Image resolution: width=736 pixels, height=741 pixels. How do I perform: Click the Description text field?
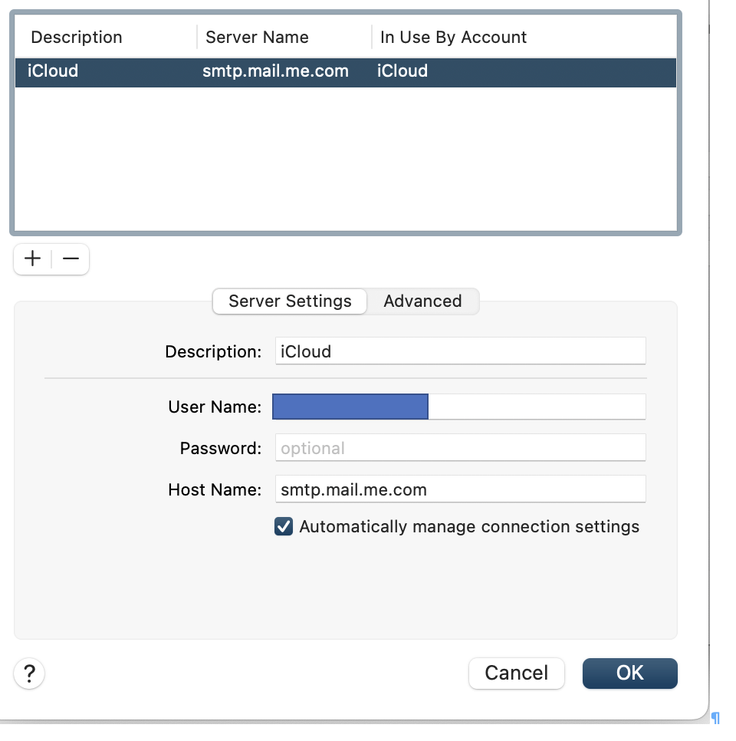point(460,352)
